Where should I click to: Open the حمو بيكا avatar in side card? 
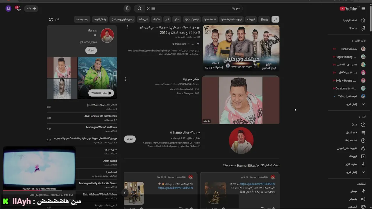[107, 36]
